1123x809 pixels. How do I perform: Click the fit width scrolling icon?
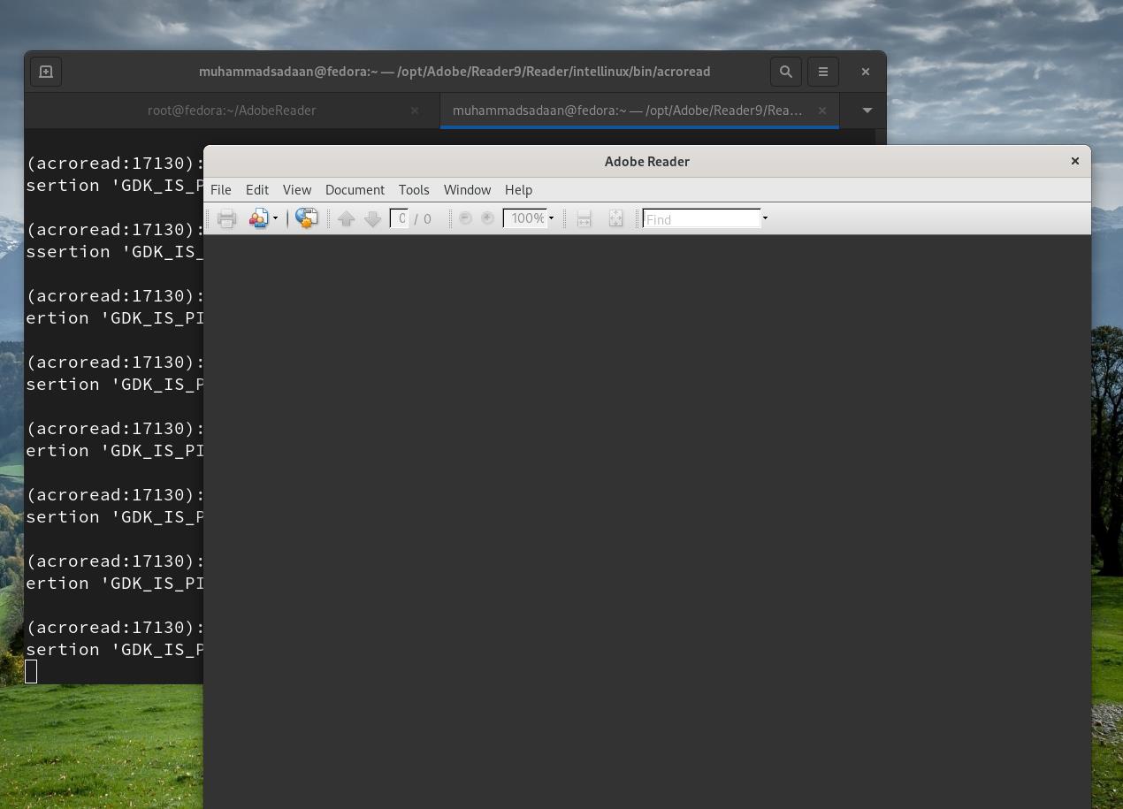pyautogui.click(x=584, y=218)
